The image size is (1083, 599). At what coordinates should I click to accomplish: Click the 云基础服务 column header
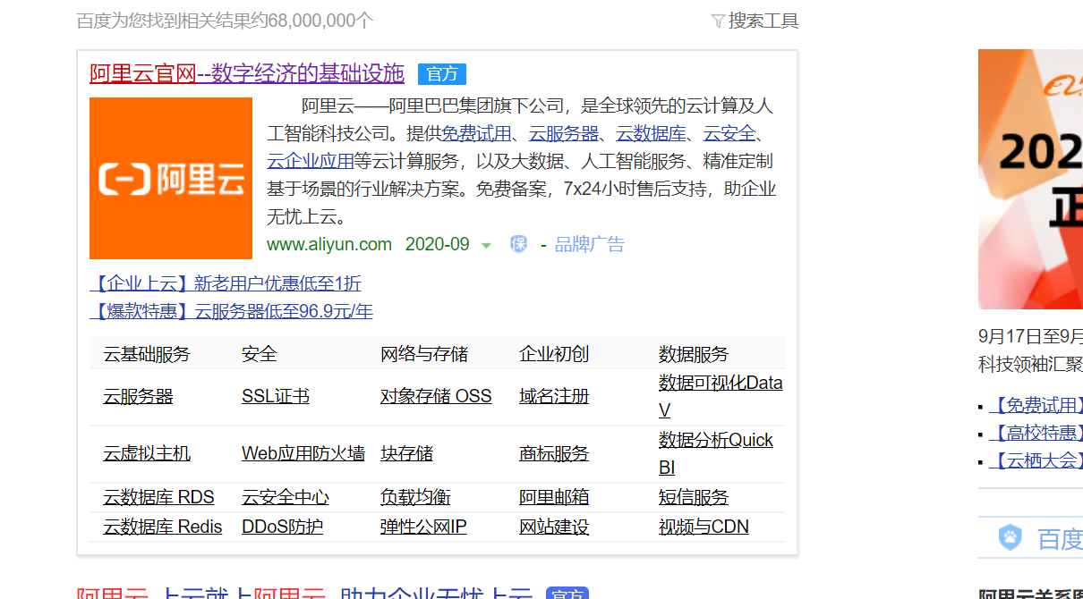coord(147,354)
